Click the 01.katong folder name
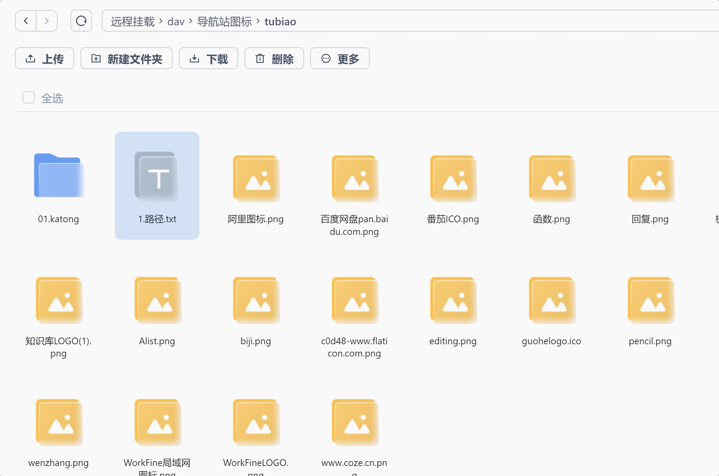 pos(59,219)
